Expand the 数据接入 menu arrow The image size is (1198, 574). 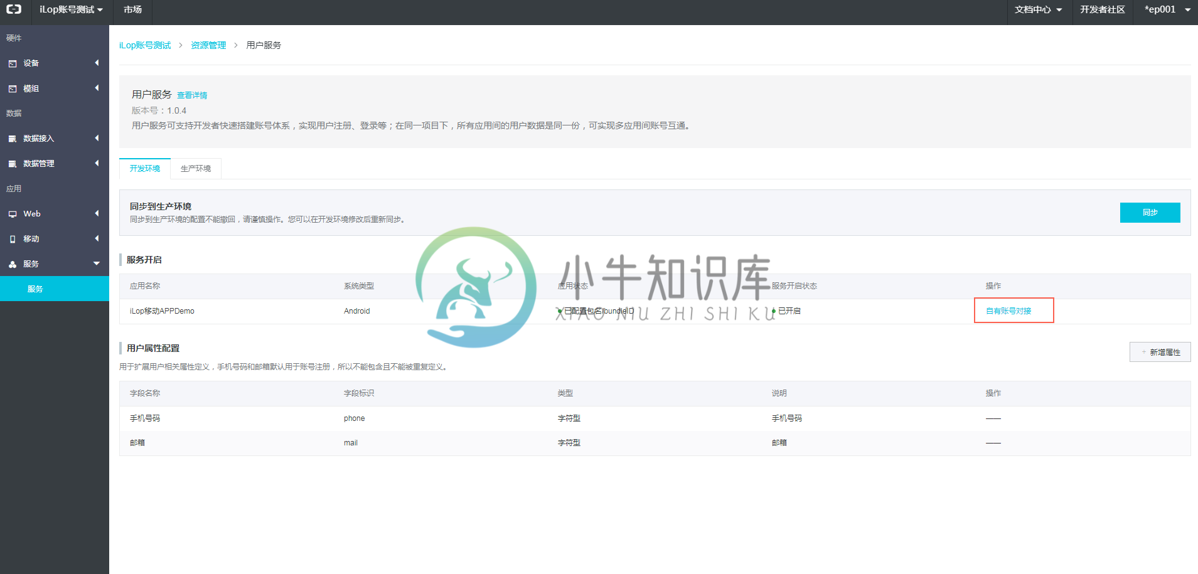click(x=97, y=138)
